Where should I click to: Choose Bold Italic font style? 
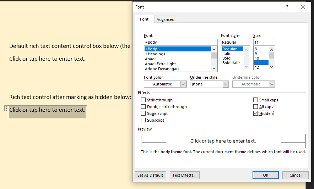(233, 63)
